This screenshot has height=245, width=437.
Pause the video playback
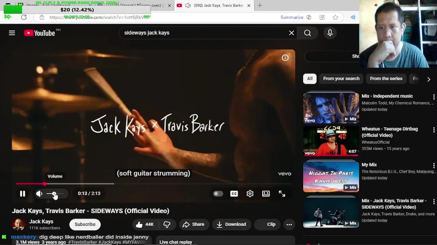[x=22, y=194]
